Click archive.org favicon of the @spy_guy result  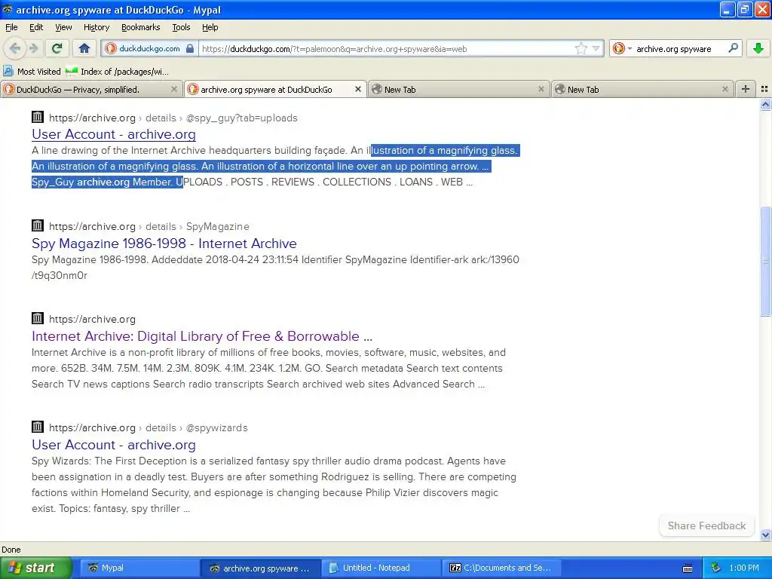click(38, 117)
